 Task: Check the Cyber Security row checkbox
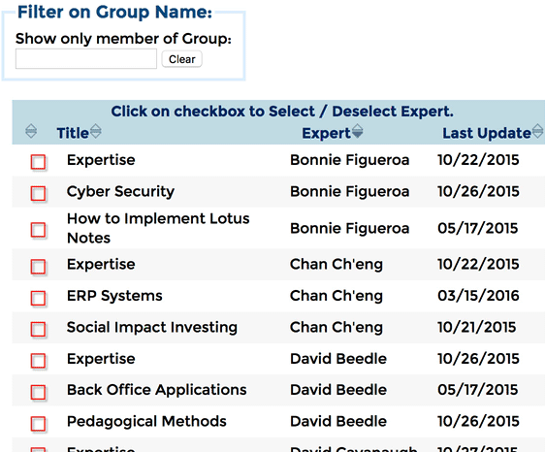click(x=38, y=193)
